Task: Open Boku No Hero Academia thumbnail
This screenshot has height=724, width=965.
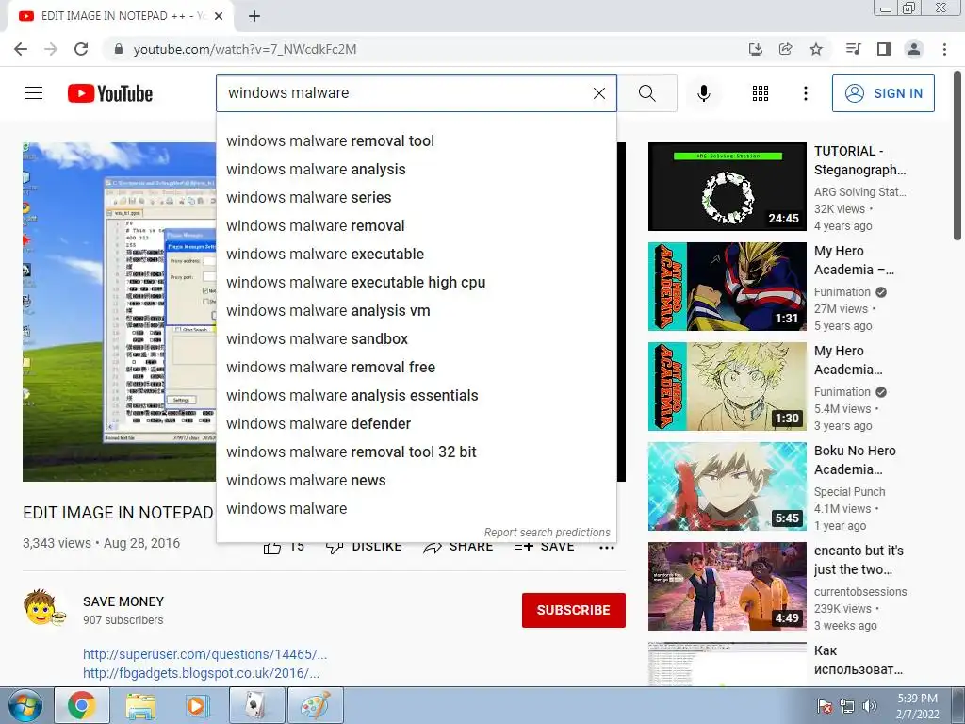Action: coord(727,486)
